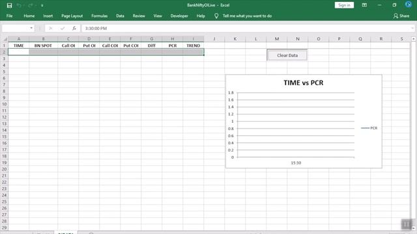The image size is (417, 234).
Task: Open the Insert Function fx icon
Action: coord(74,29)
